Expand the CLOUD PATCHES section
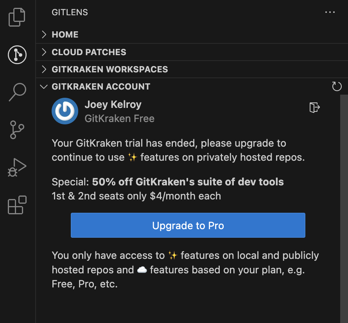Viewport: 348px width, 323px height. pyautogui.click(x=89, y=52)
